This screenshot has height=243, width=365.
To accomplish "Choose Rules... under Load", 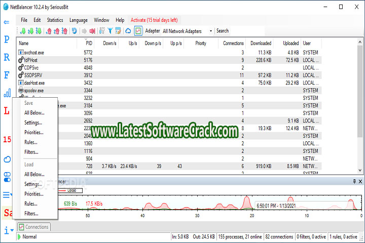I will 31,204.
